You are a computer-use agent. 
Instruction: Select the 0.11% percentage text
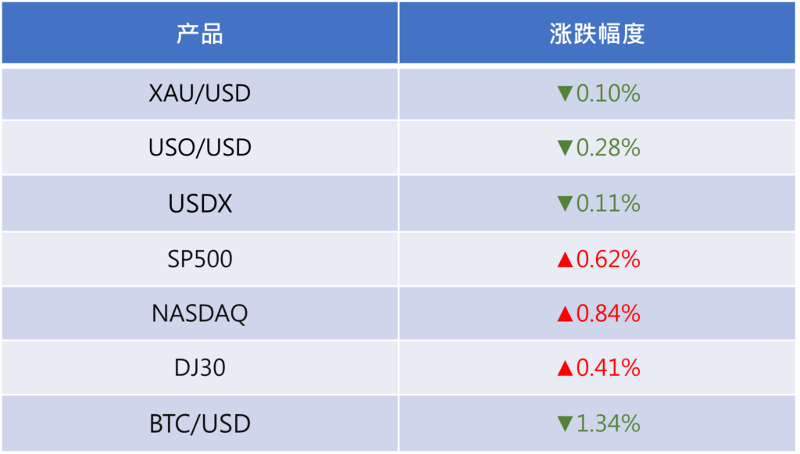pyautogui.click(x=609, y=204)
